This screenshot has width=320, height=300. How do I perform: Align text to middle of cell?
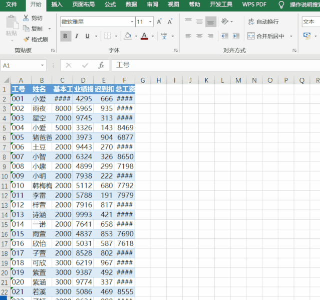coord(199,21)
